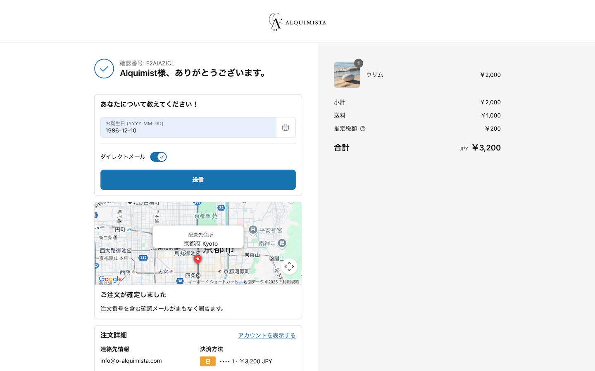Click the Nanzen-ji temple marker on map
595x371 pixels.
click(x=282, y=243)
